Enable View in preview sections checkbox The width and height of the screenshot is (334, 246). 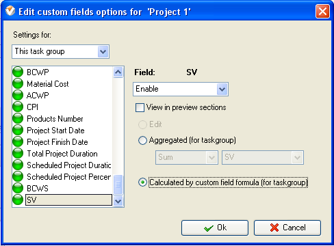[x=140, y=107]
